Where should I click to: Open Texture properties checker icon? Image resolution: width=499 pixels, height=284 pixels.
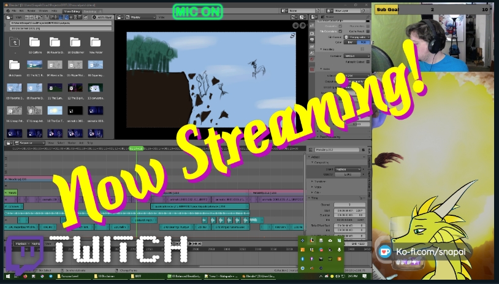312,69
